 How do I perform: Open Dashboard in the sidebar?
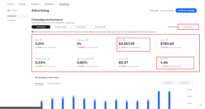(x=17, y=16)
